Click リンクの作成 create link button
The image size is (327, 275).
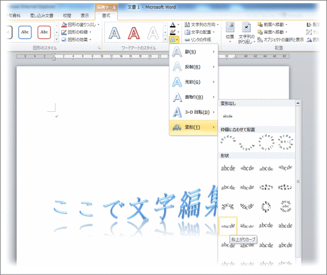198,40
